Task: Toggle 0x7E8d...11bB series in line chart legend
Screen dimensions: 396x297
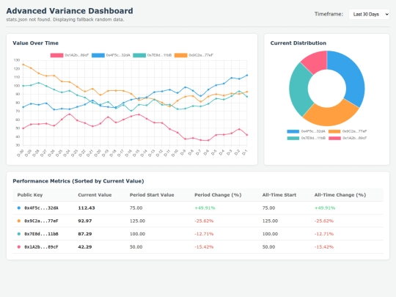Action: (x=153, y=55)
